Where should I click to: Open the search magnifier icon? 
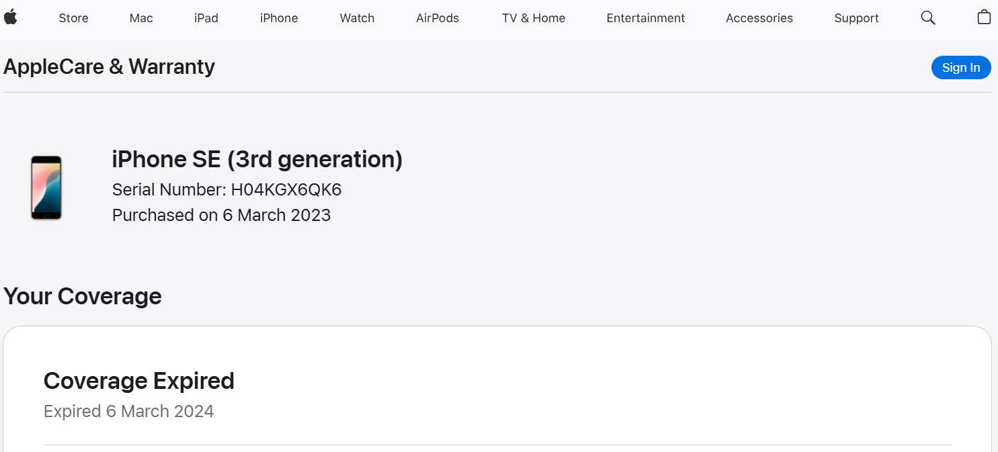pos(928,18)
